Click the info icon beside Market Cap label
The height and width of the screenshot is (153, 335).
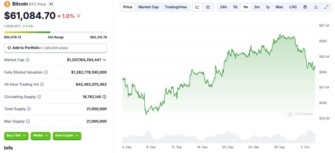[x=28, y=60]
